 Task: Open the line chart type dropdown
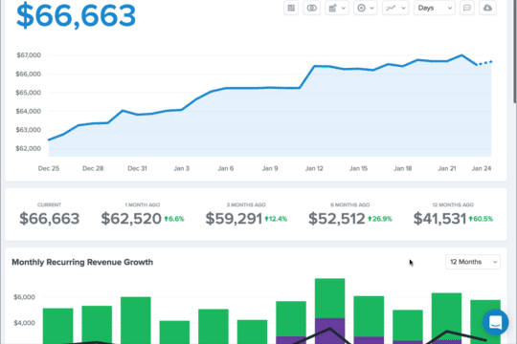[395, 8]
